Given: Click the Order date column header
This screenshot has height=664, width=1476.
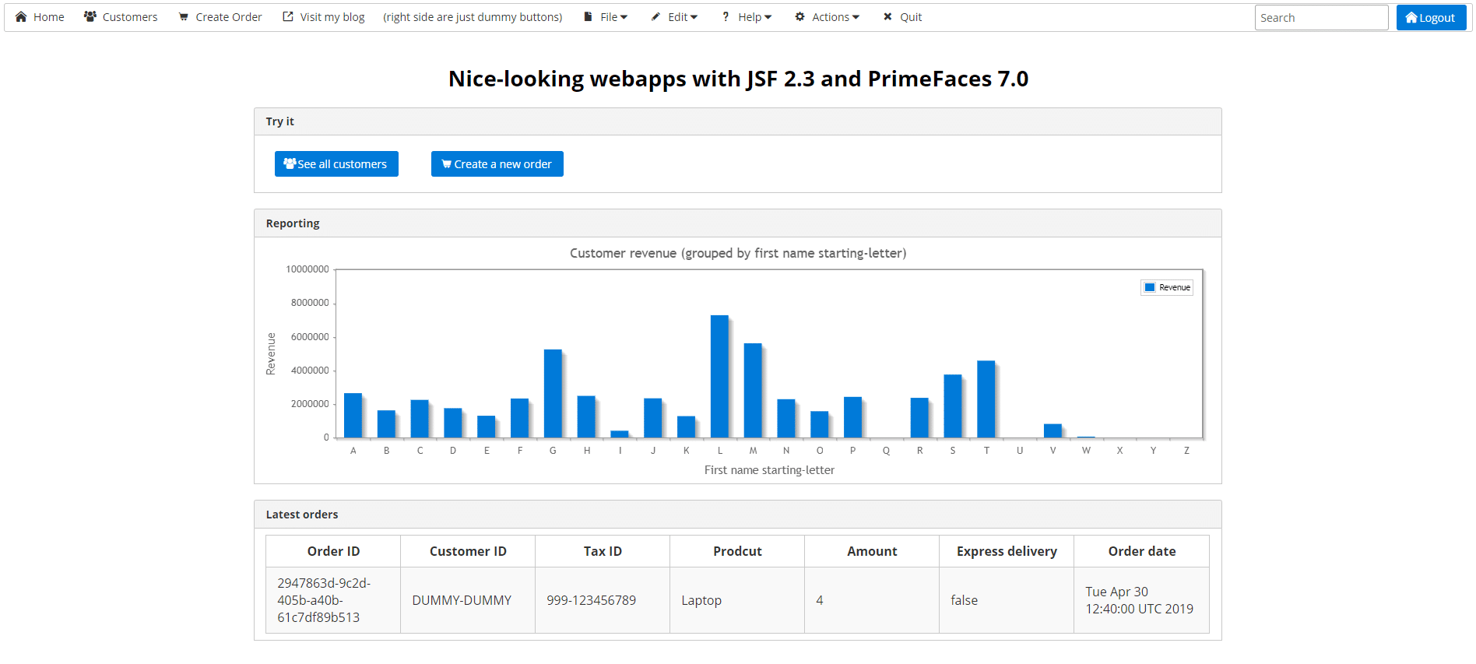Looking at the screenshot, I should pos(1142,551).
